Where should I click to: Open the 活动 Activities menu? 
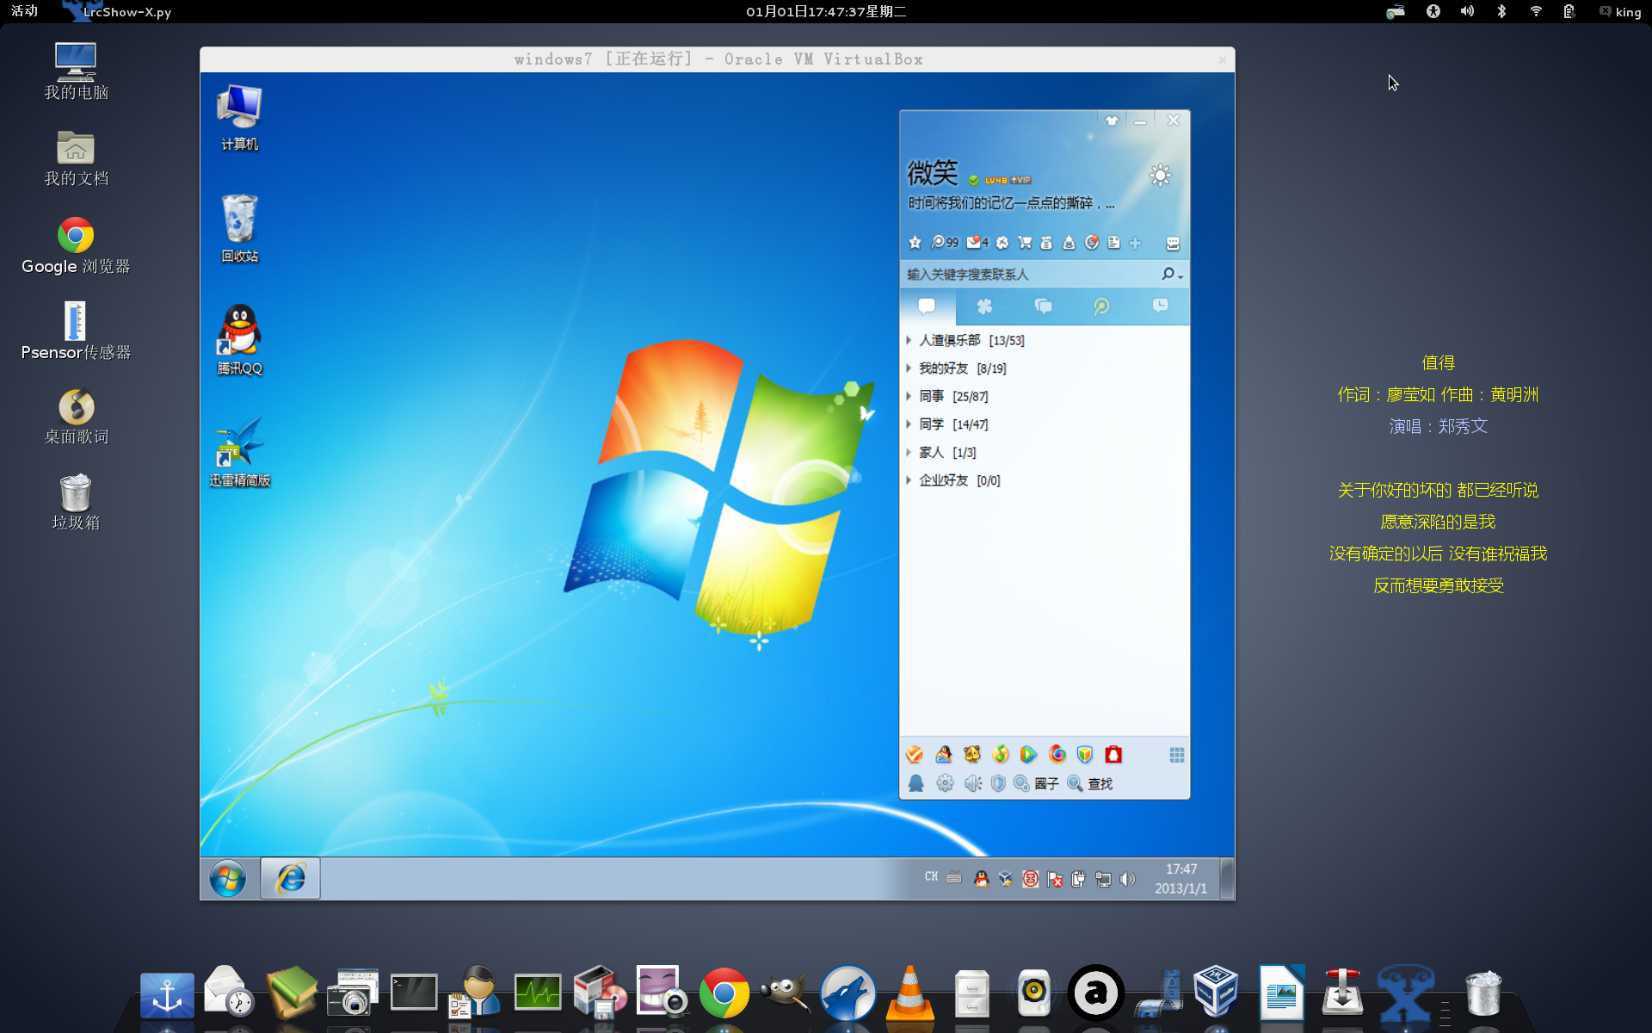click(x=24, y=11)
